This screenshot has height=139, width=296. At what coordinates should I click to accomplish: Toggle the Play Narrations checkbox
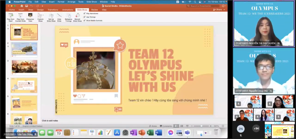[84, 13]
